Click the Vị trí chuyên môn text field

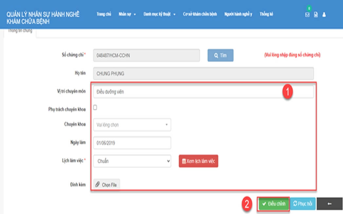tap(203, 92)
